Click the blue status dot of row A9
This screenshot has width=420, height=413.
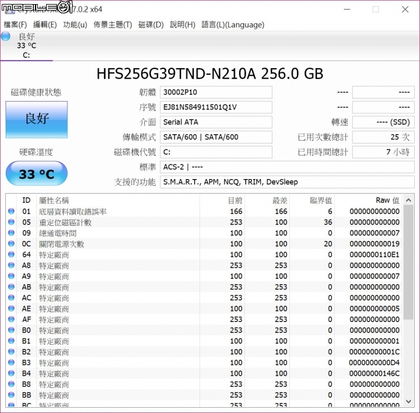pos(11,275)
